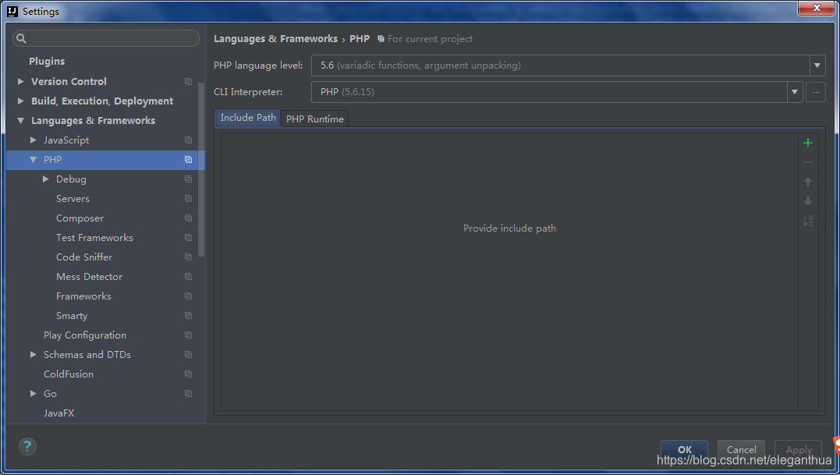Switch to the PHP Runtime tab

point(314,119)
